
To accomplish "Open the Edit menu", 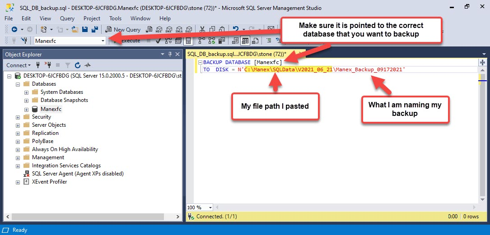I will point(26,18).
